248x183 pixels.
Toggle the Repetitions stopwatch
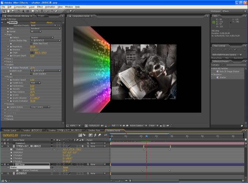click(11, 47)
